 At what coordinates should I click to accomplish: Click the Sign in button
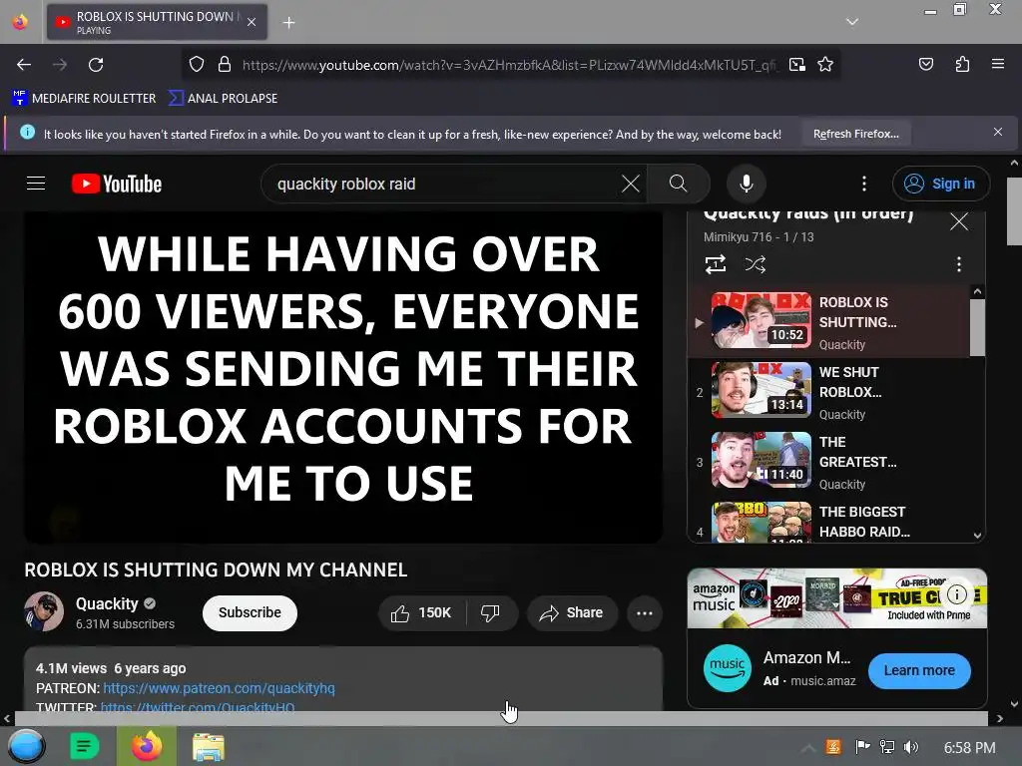click(940, 184)
